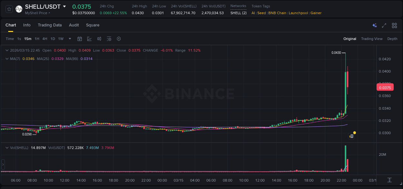Select the 1H timeframe button
Screen dimensions: 403x189
coord(36,39)
